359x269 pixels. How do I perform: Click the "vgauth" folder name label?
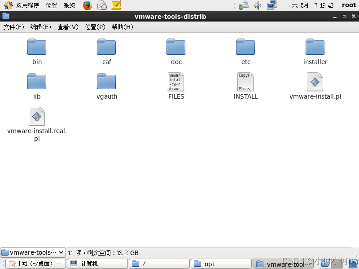(x=107, y=96)
